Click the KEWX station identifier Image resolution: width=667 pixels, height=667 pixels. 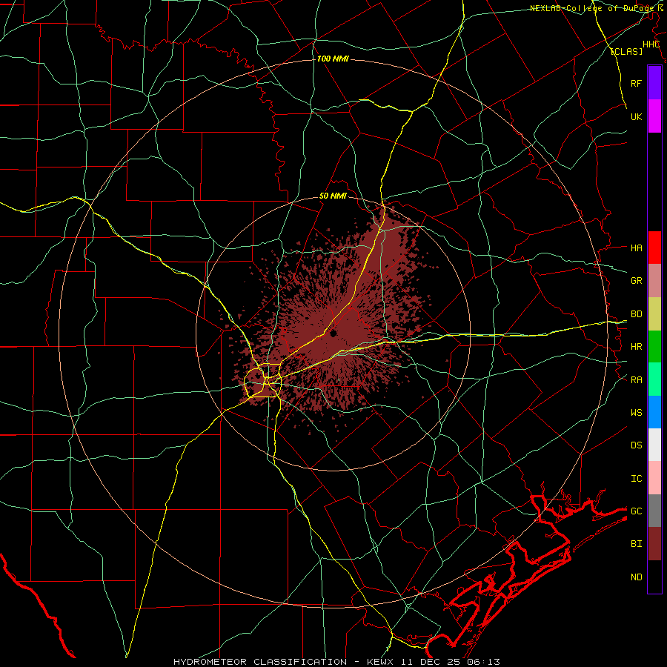tap(382, 662)
